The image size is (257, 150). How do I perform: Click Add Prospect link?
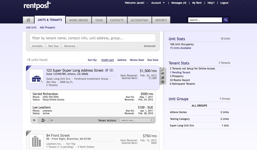pyautogui.click(x=47, y=28)
